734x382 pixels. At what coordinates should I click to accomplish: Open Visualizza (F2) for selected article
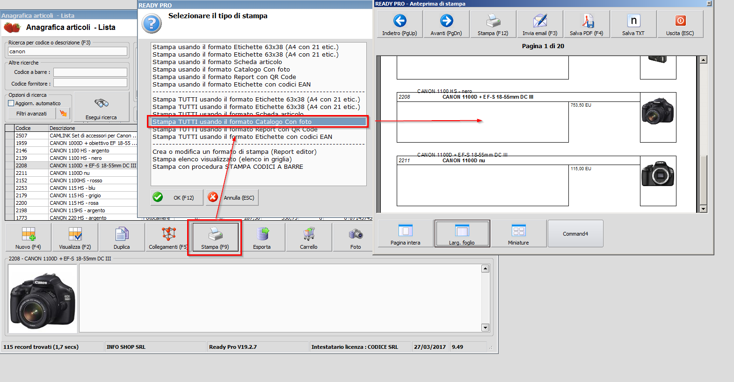point(75,238)
